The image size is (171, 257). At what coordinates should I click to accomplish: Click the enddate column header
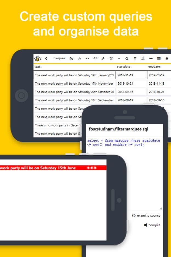tap(155, 67)
